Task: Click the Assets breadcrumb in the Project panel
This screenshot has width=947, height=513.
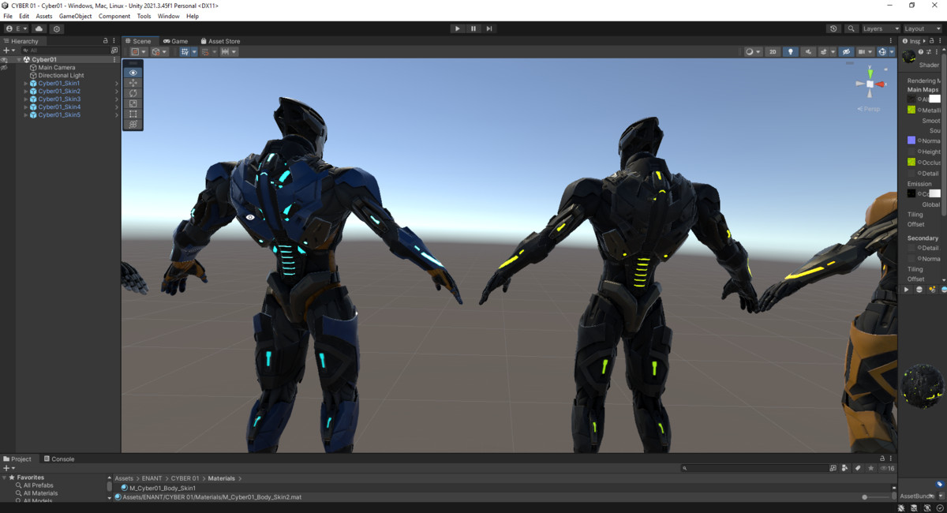Action: click(x=123, y=477)
